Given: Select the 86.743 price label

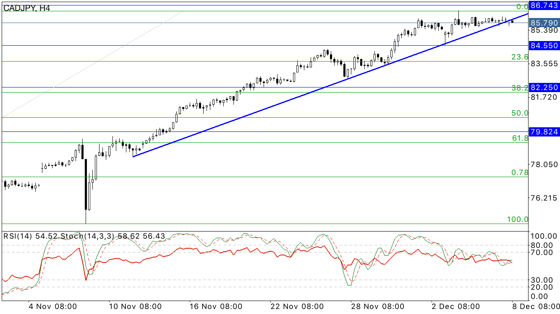Looking at the screenshot, I should tap(544, 5).
